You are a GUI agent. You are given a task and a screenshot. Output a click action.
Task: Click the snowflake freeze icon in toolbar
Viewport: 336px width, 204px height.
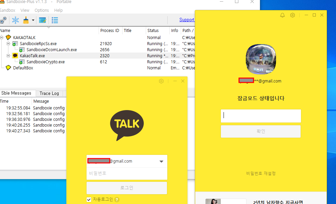coord(15,20)
